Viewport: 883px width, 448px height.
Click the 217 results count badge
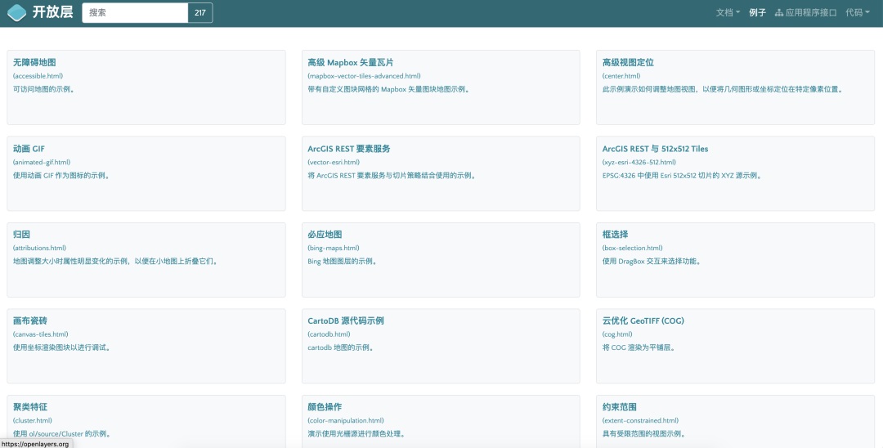point(200,13)
